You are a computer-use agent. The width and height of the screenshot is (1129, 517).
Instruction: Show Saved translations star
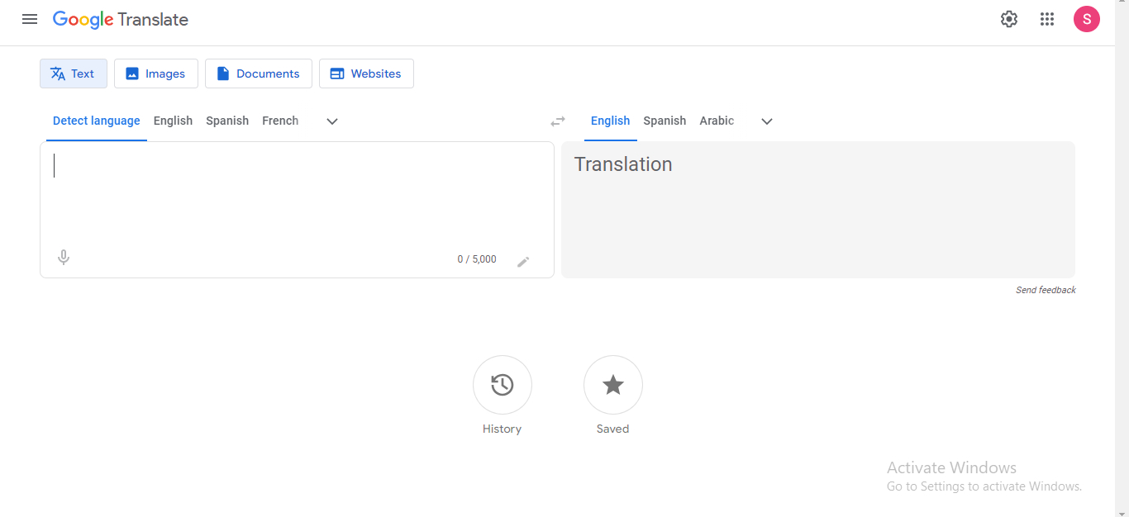tap(613, 385)
